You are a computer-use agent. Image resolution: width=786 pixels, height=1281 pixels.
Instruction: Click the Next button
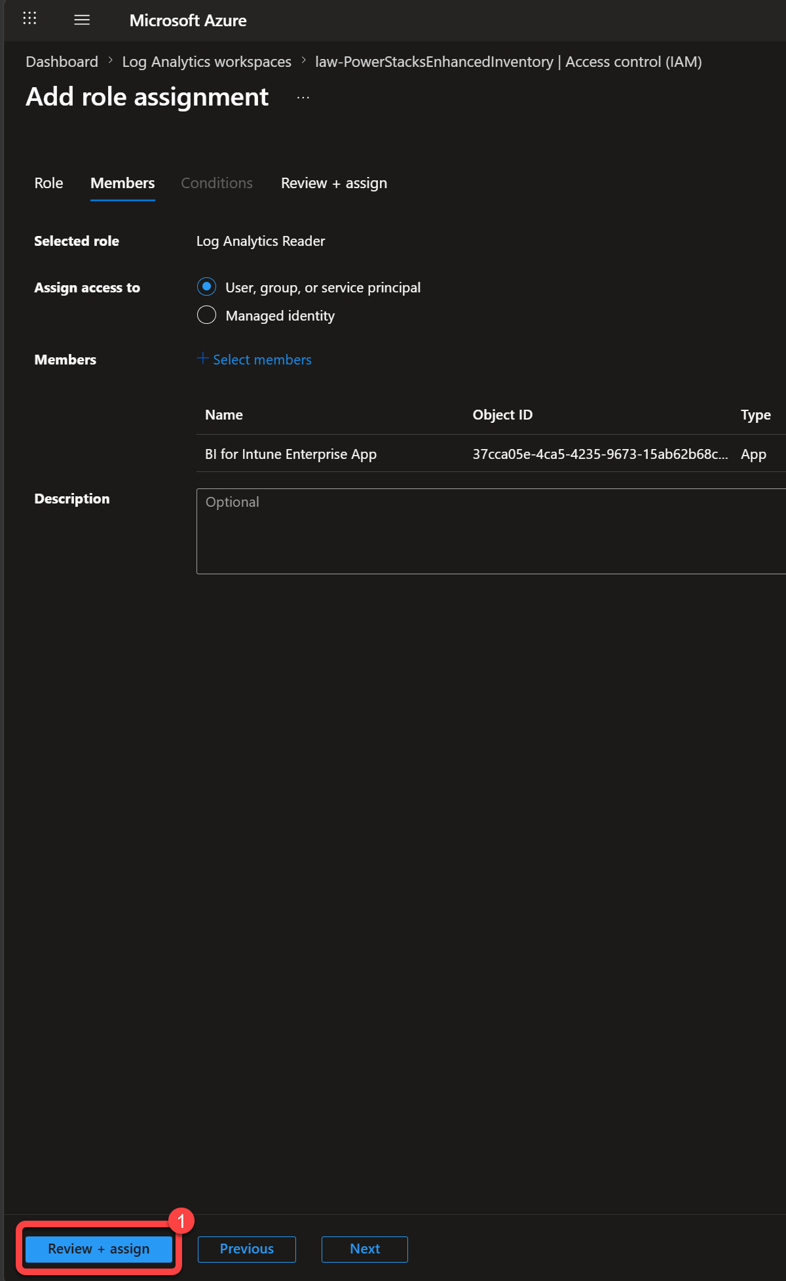tap(365, 1249)
